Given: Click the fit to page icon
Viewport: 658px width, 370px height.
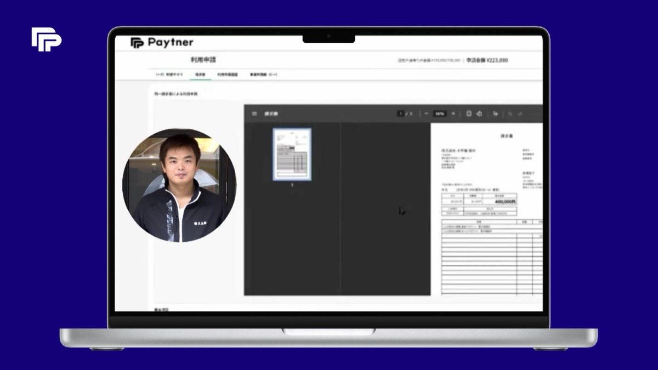Looking at the screenshot, I should (x=469, y=113).
